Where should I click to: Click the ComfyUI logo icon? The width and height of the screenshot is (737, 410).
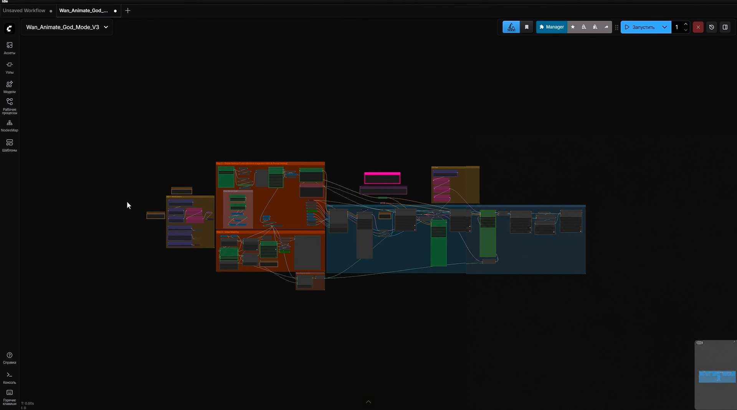[10, 29]
